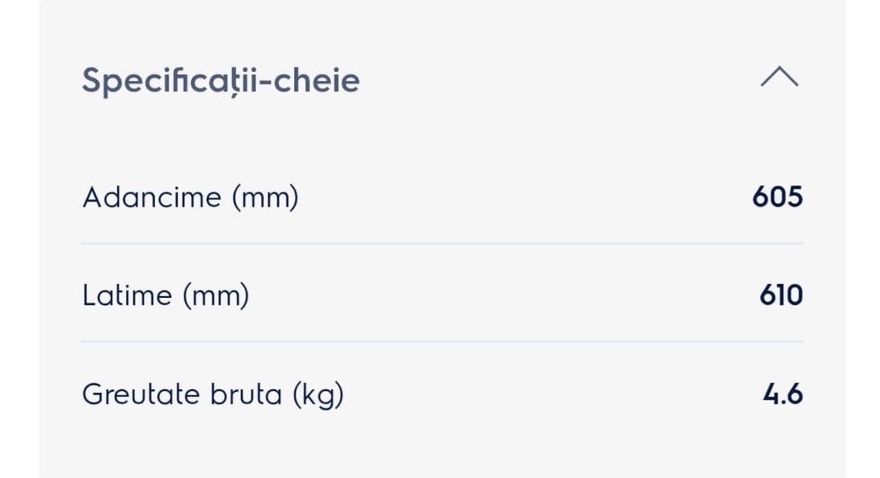Select the Greutate bruta (kg) label
The image size is (880, 478).
click(x=212, y=395)
